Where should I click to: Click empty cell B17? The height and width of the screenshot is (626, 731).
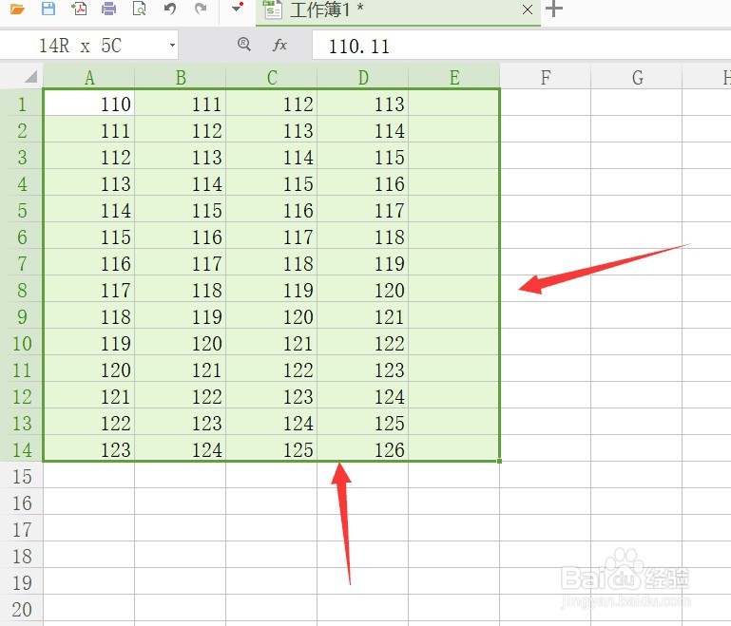click(181, 528)
